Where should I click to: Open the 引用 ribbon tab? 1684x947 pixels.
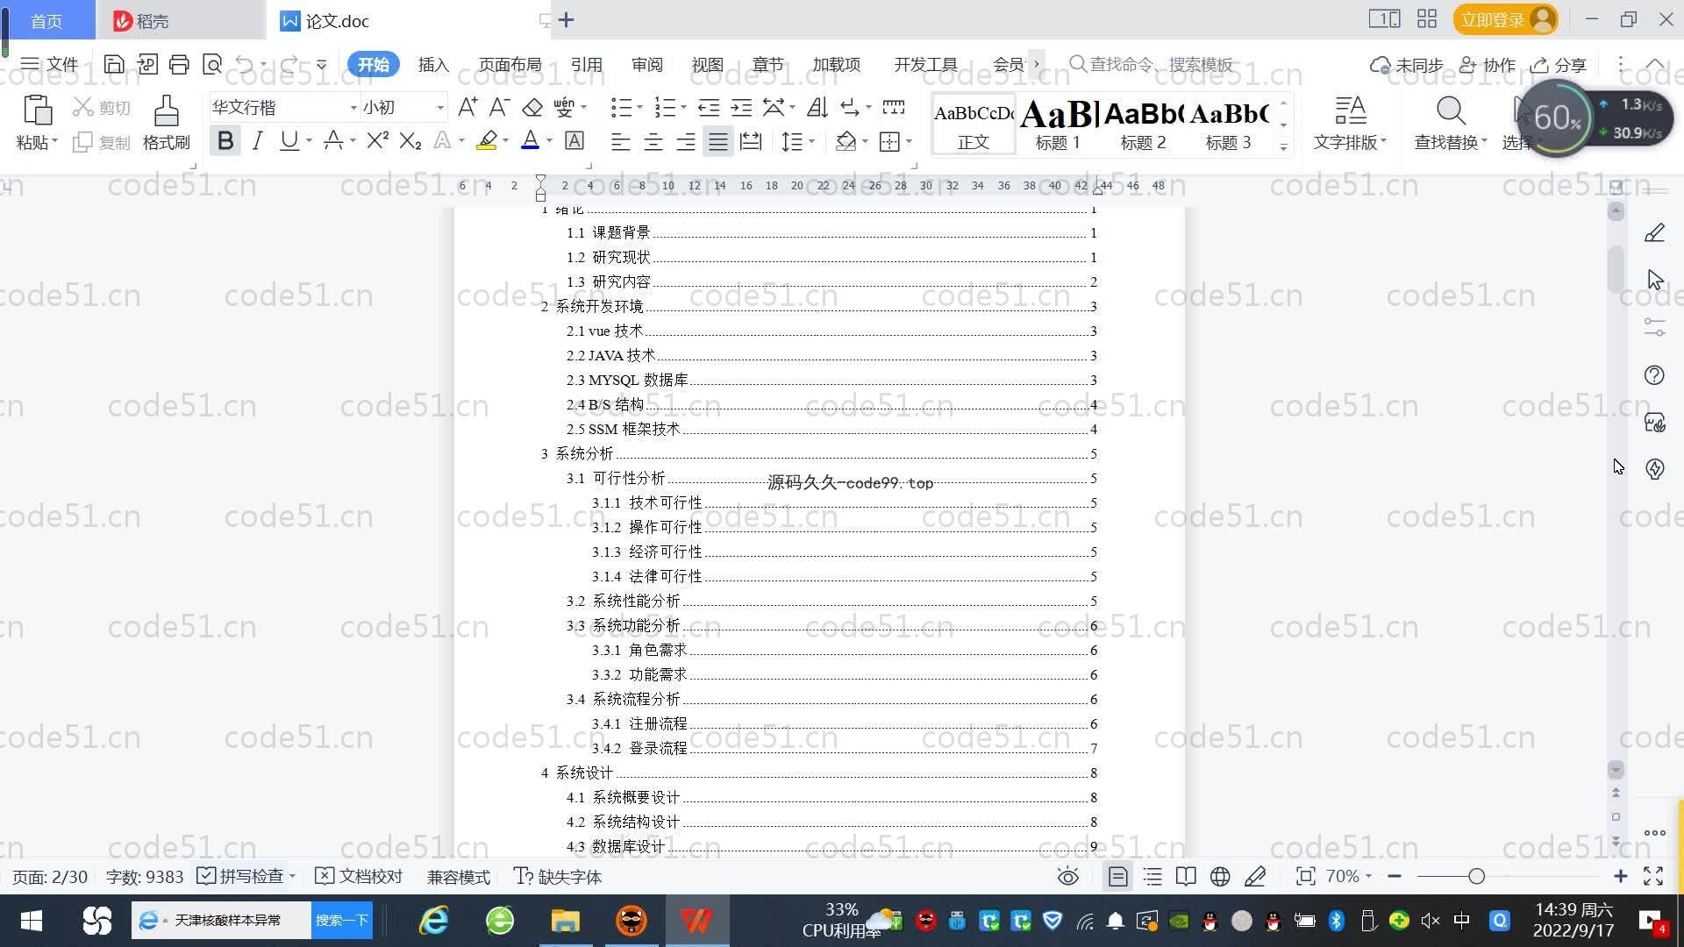[x=586, y=64]
